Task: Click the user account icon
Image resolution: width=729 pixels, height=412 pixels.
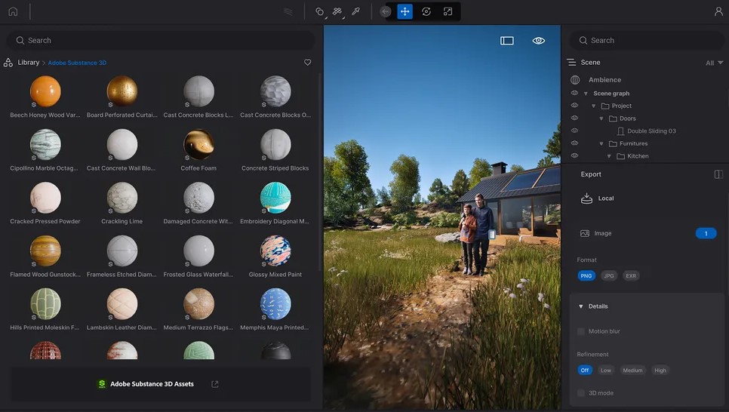Action: point(718,11)
